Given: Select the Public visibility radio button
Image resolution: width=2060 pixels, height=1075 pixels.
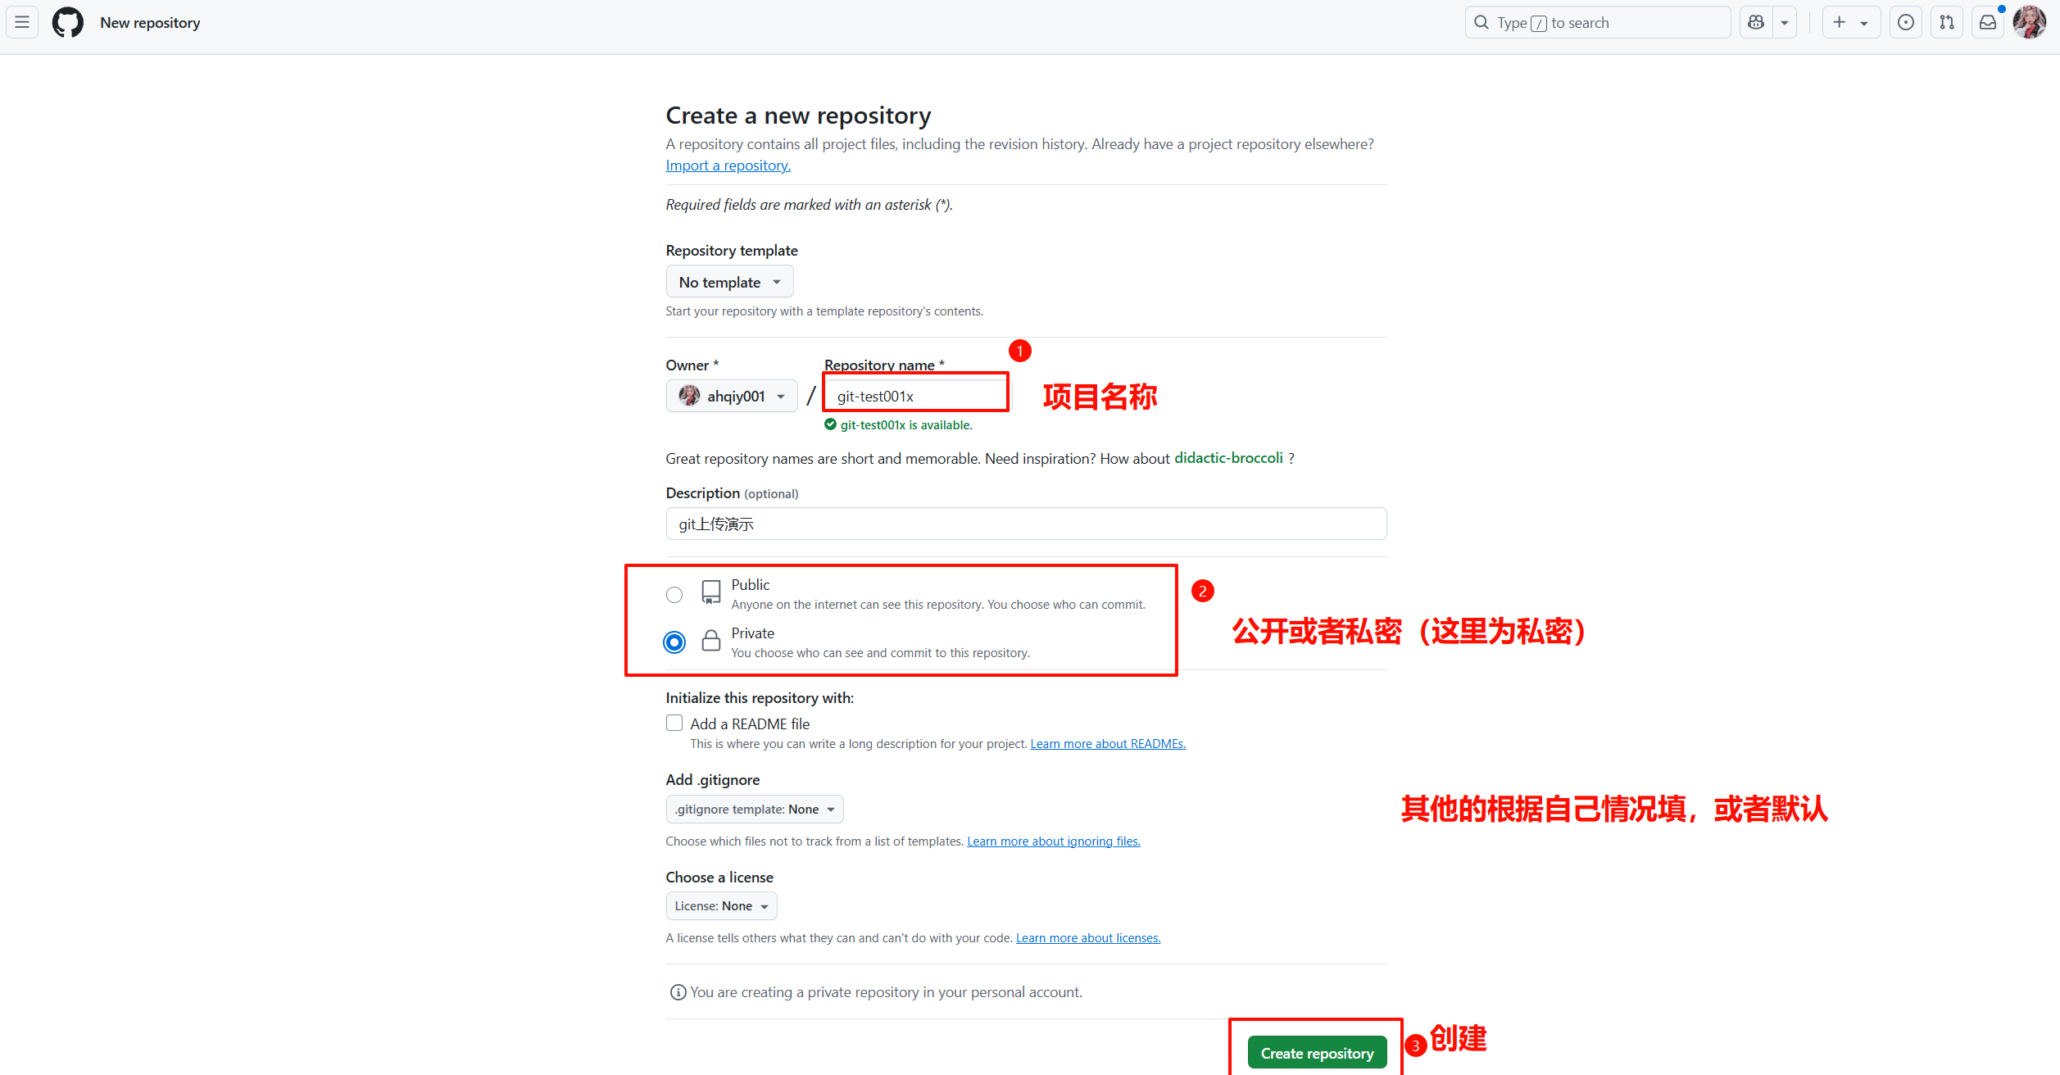Looking at the screenshot, I should (x=674, y=595).
